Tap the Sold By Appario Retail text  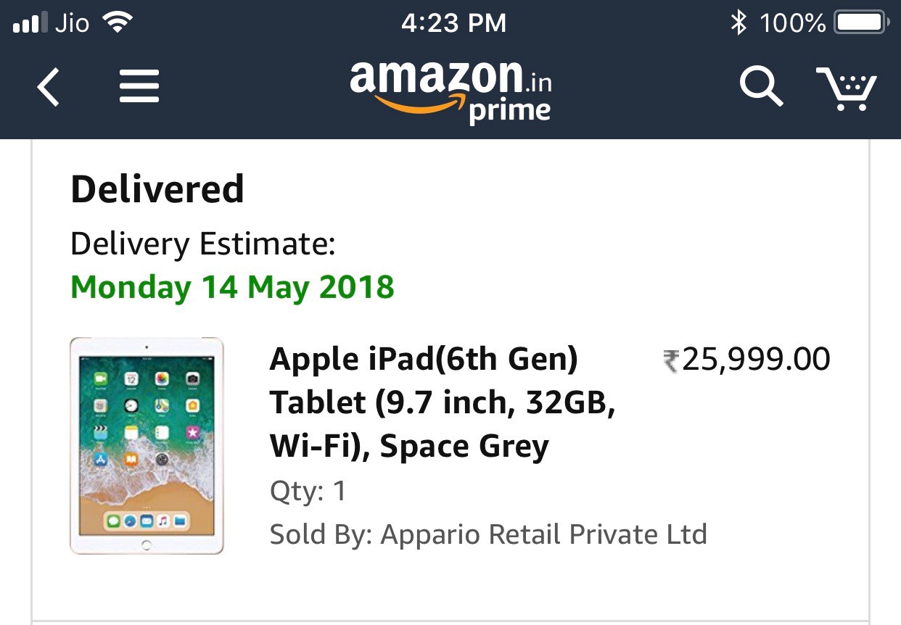[488, 534]
